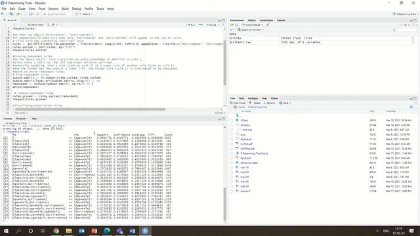
Task: Click the re-run previous code icon
Action: point(200,25)
